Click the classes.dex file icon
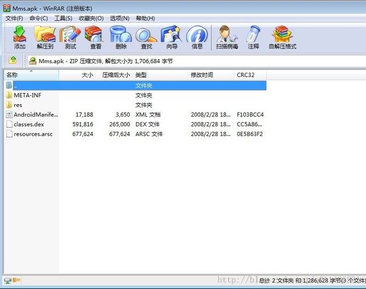The height and width of the screenshot is (289, 366). (9, 124)
